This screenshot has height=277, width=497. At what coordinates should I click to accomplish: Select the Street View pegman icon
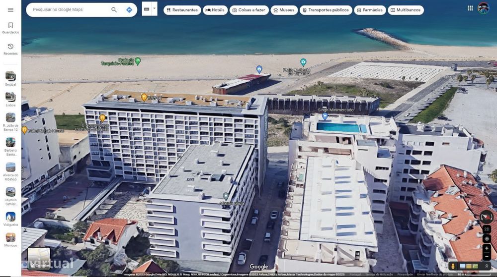[453, 266]
